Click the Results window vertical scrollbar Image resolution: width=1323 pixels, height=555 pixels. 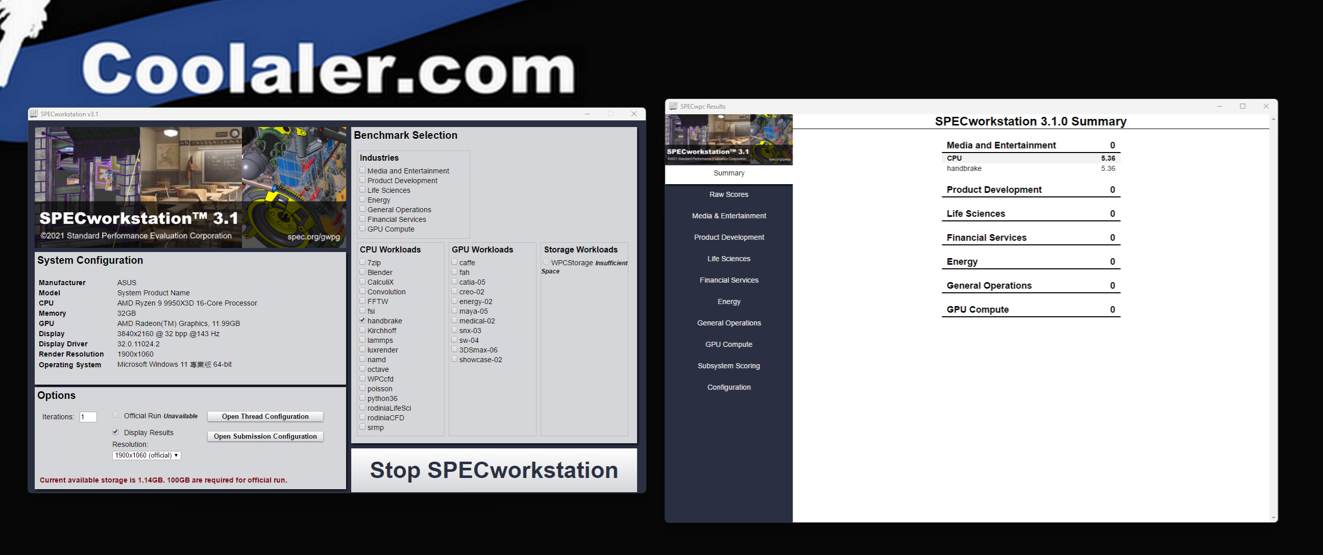(1273, 318)
